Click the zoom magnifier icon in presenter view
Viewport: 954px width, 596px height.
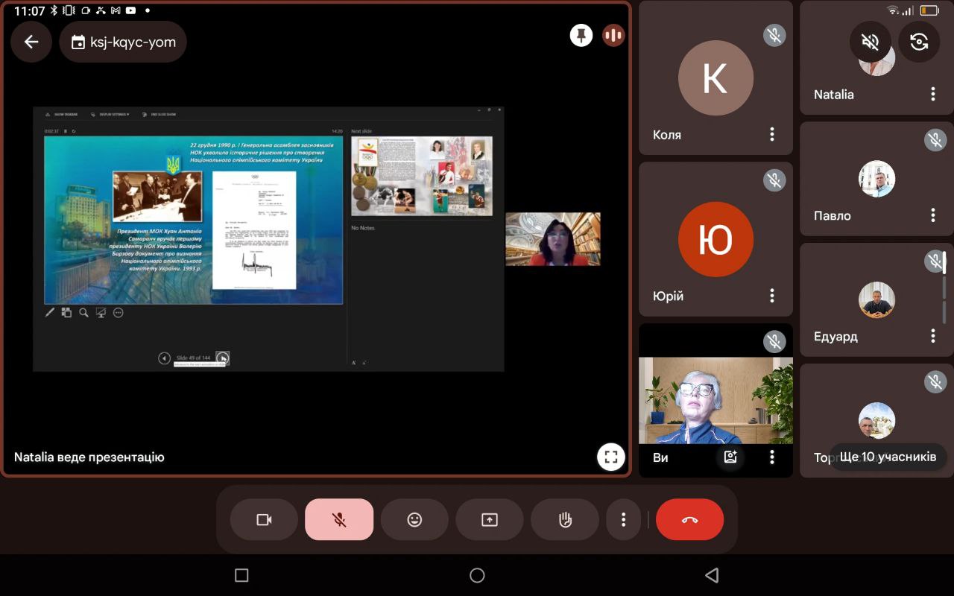coord(83,313)
